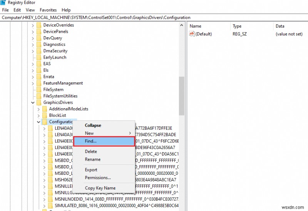Collapse the GraphicsDrivers key
Screen dimensions: 308x211
(33, 102)
